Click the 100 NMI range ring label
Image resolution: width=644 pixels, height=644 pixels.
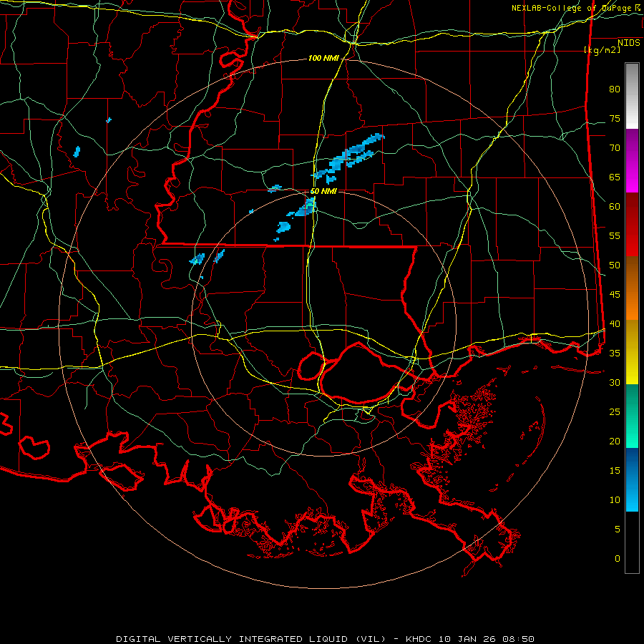(323, 59)
